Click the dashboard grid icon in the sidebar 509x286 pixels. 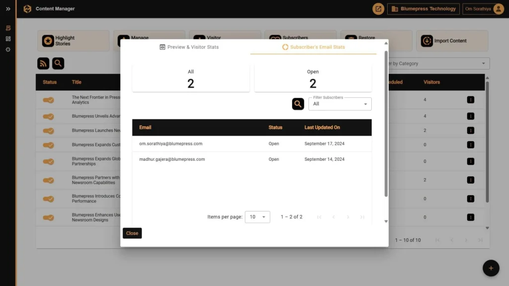click(7, 39)
